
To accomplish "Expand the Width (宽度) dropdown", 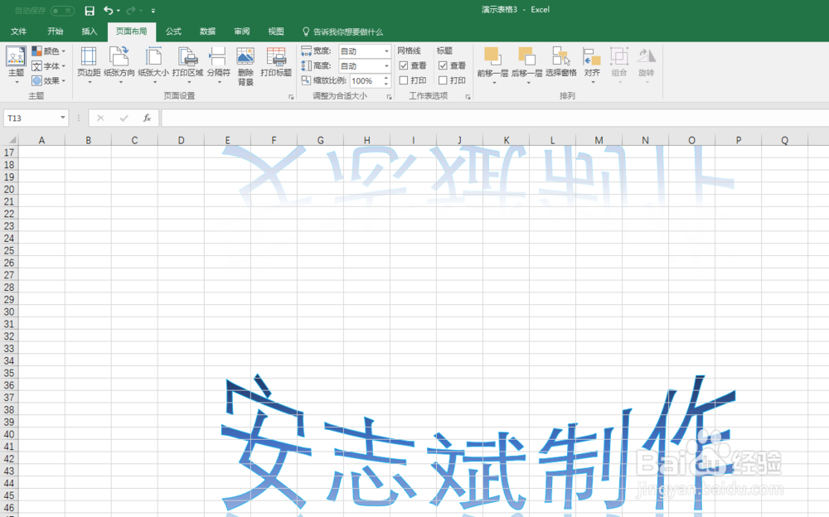I will [x=386, y=51].
